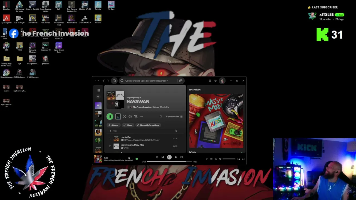Open the mini player

pyautogui.click(x=239, y=159)
